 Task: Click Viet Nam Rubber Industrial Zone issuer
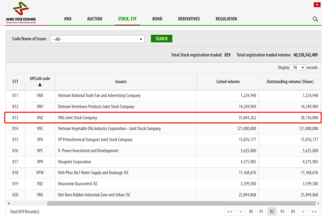point(94,195)
